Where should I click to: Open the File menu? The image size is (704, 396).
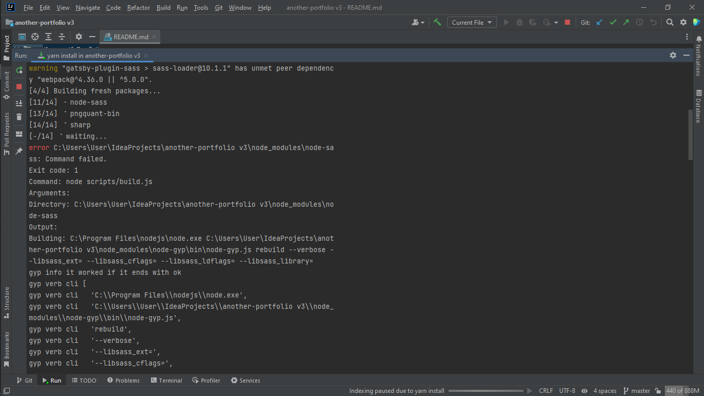(x=28, y=8)
